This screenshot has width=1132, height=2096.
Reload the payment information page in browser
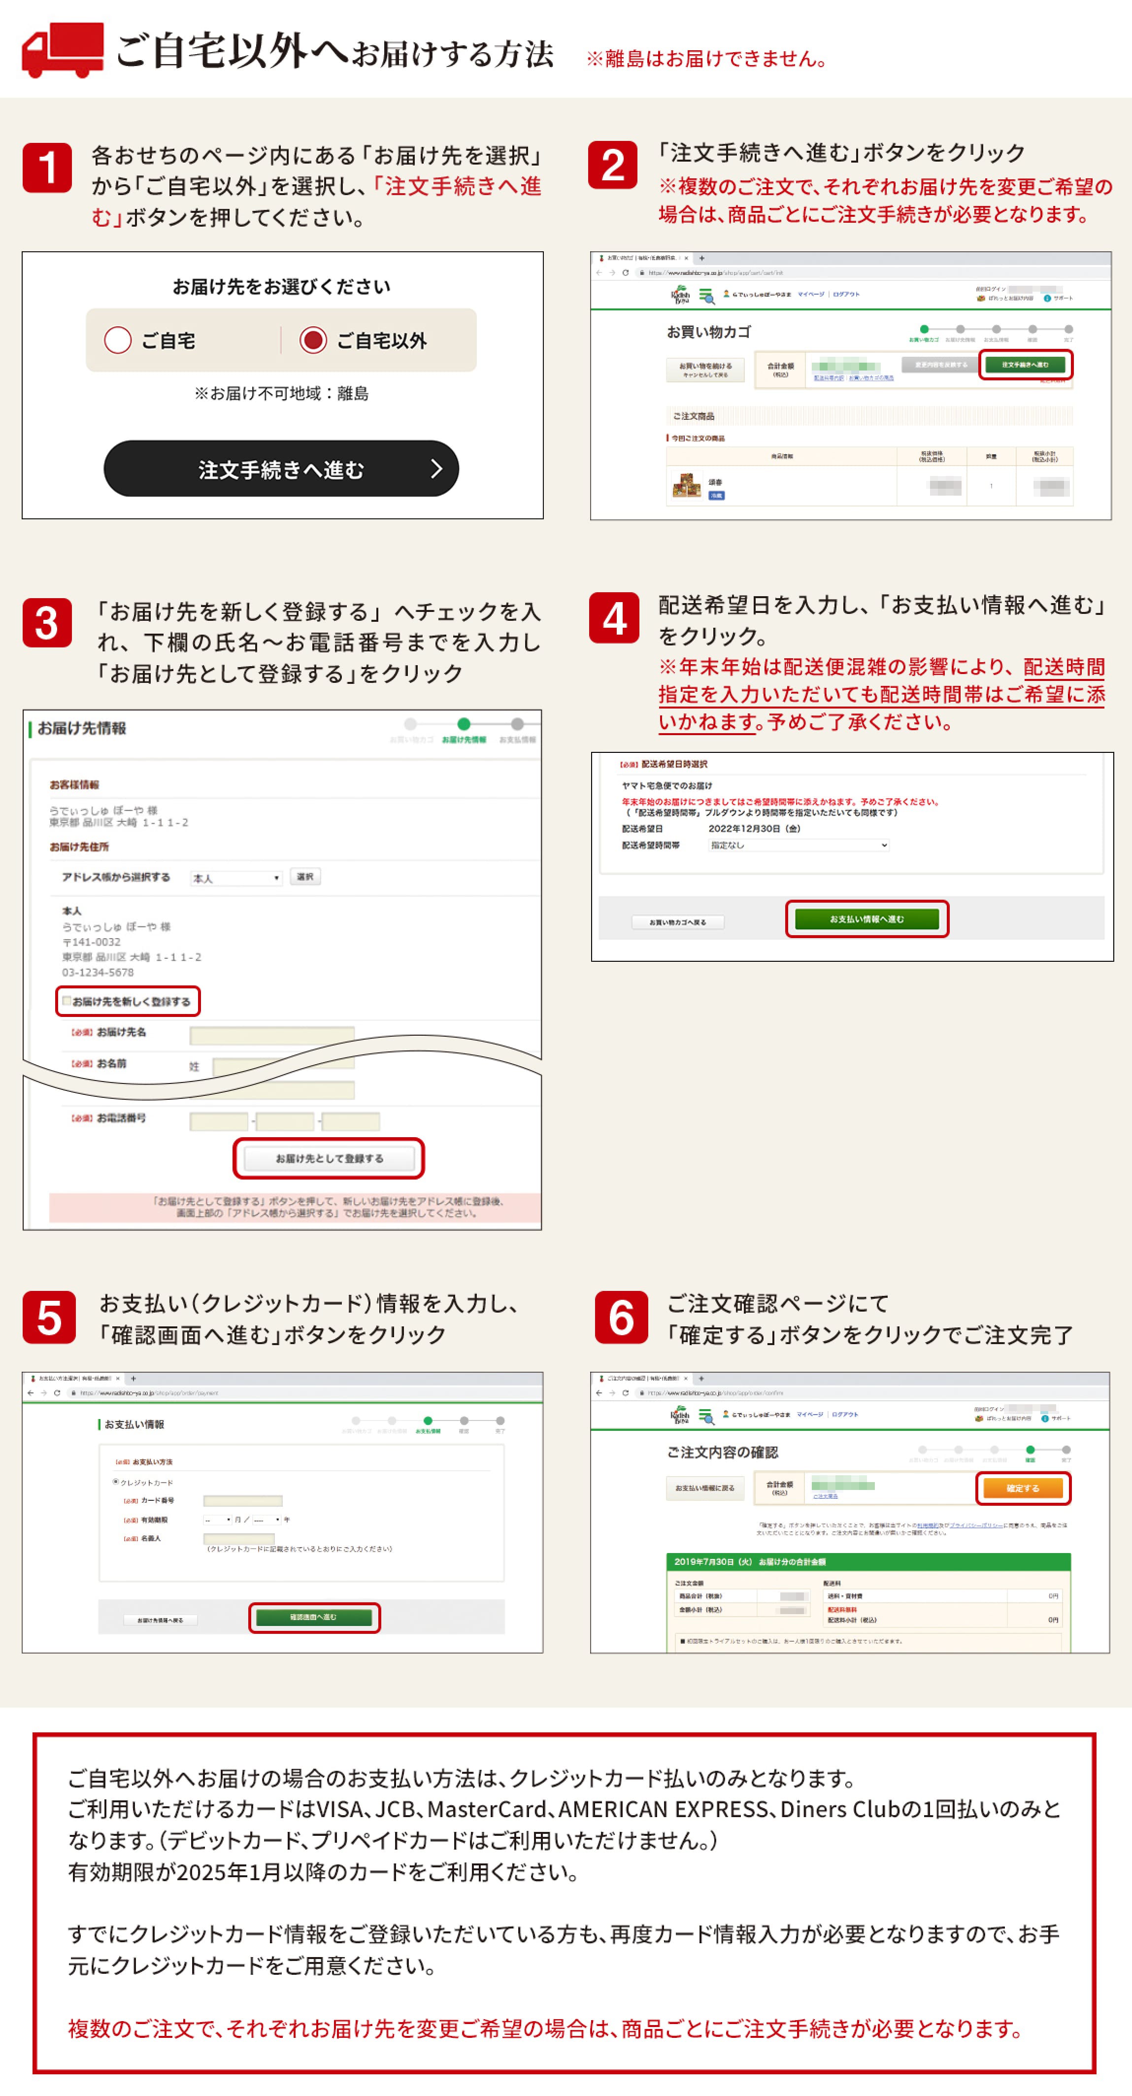click(x=57, y=1393)
